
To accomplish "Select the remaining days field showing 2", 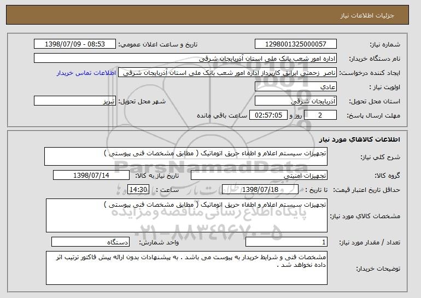I will click(x=320, y=115).
